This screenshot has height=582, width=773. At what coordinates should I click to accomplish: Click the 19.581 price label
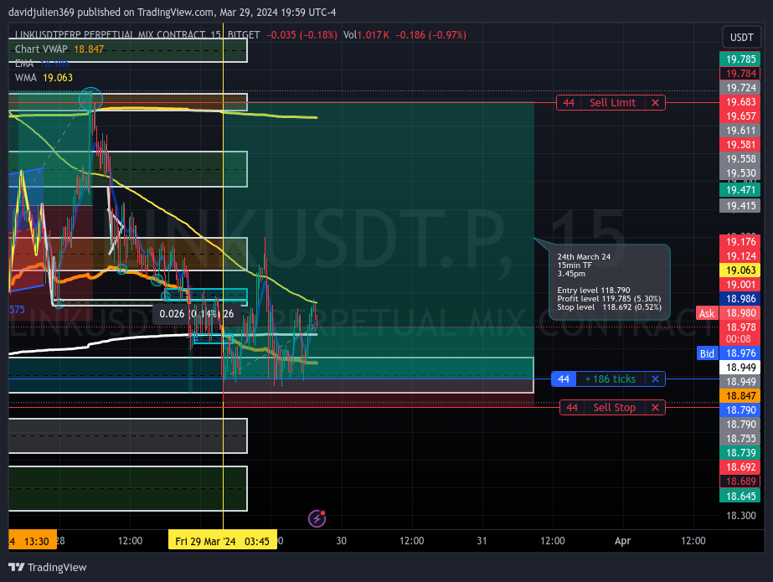pos(740,145)
